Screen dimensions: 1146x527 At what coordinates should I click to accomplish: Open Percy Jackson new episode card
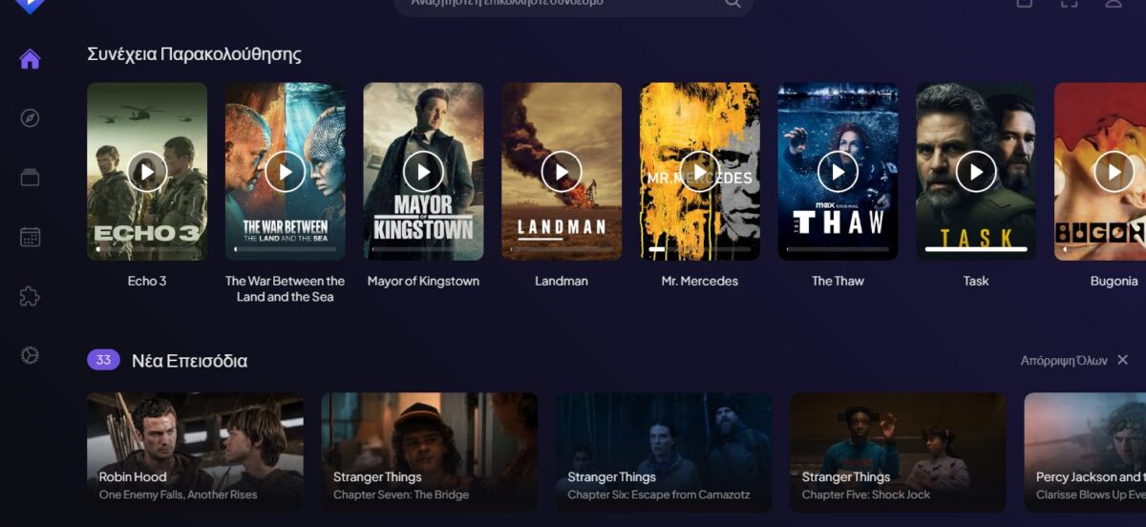pyautogui.click(x=1085, y=453)
